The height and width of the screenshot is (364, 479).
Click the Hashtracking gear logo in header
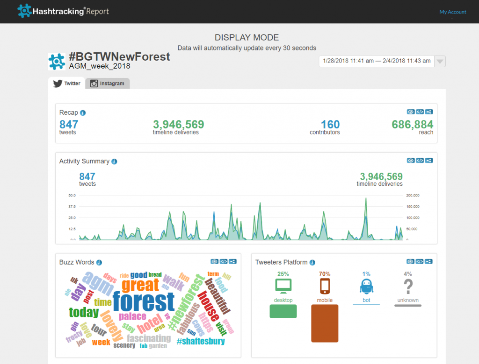coord(24,11)
